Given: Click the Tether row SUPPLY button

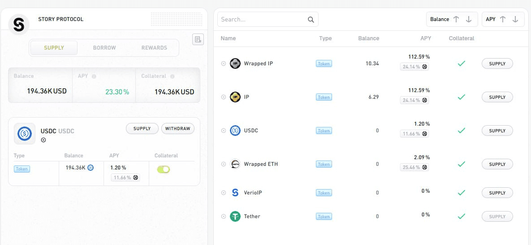Looking at the screenshot, I should point(497,216).
